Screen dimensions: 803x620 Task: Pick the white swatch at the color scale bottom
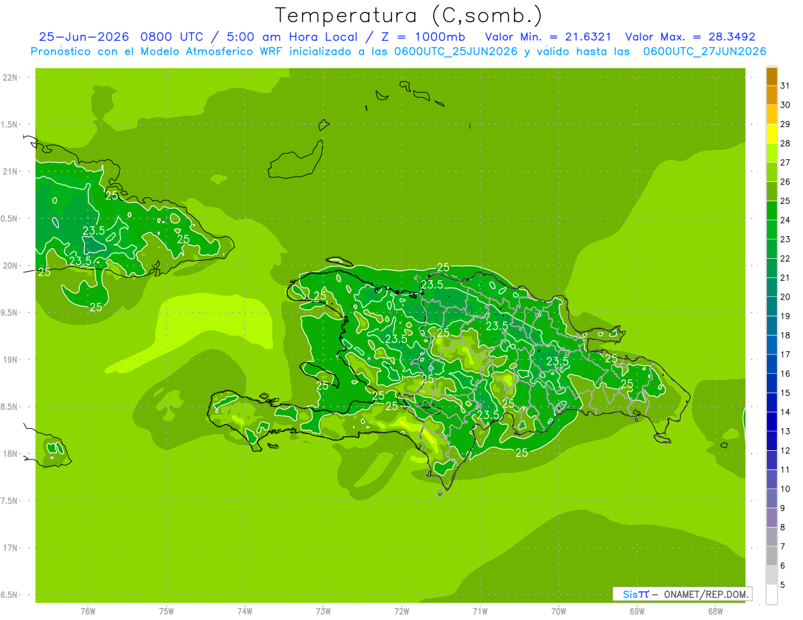[772, 595]
